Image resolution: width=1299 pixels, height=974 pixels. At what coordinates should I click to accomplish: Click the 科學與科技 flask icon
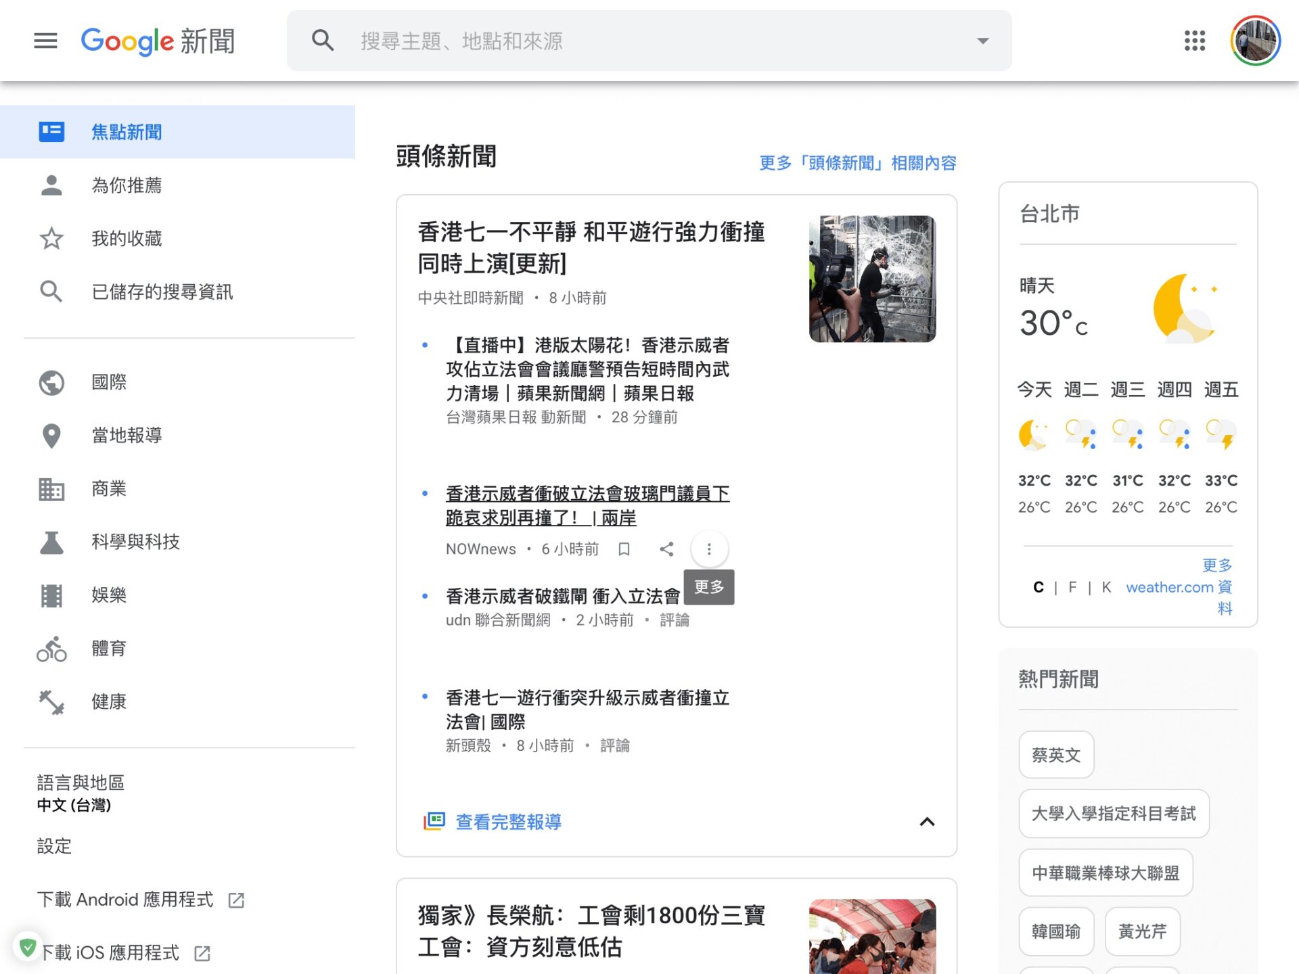(x=51, y=542)
